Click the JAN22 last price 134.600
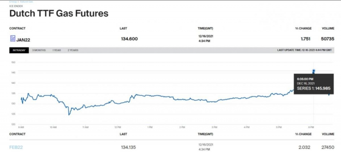341x154 pixels. (130, 39)
